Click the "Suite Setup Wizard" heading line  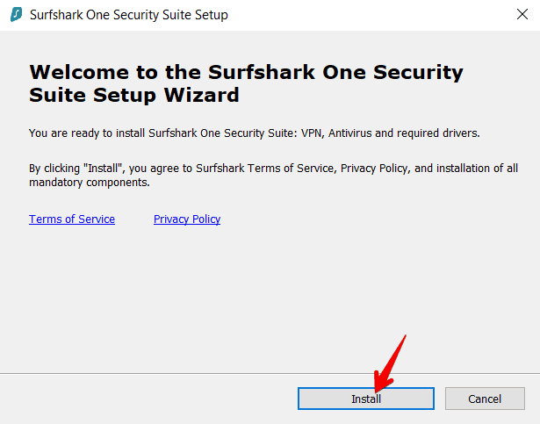tap(133, 95)
